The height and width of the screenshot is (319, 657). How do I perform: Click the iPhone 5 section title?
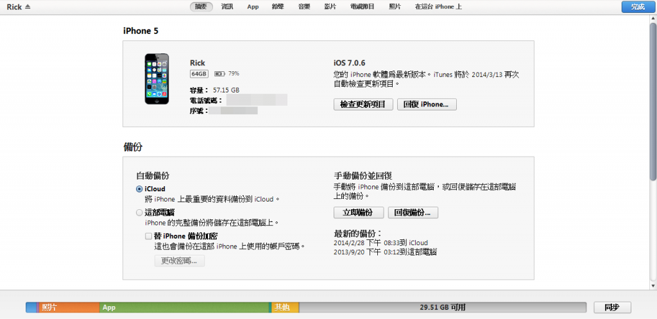141,31
